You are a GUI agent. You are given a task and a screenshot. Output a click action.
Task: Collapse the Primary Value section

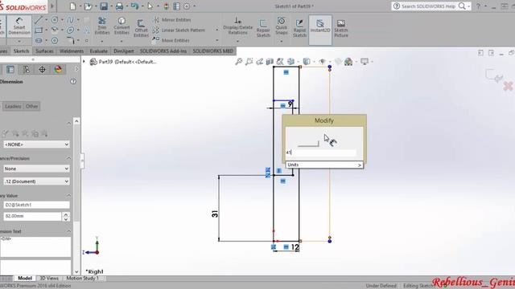coord(68,196)
